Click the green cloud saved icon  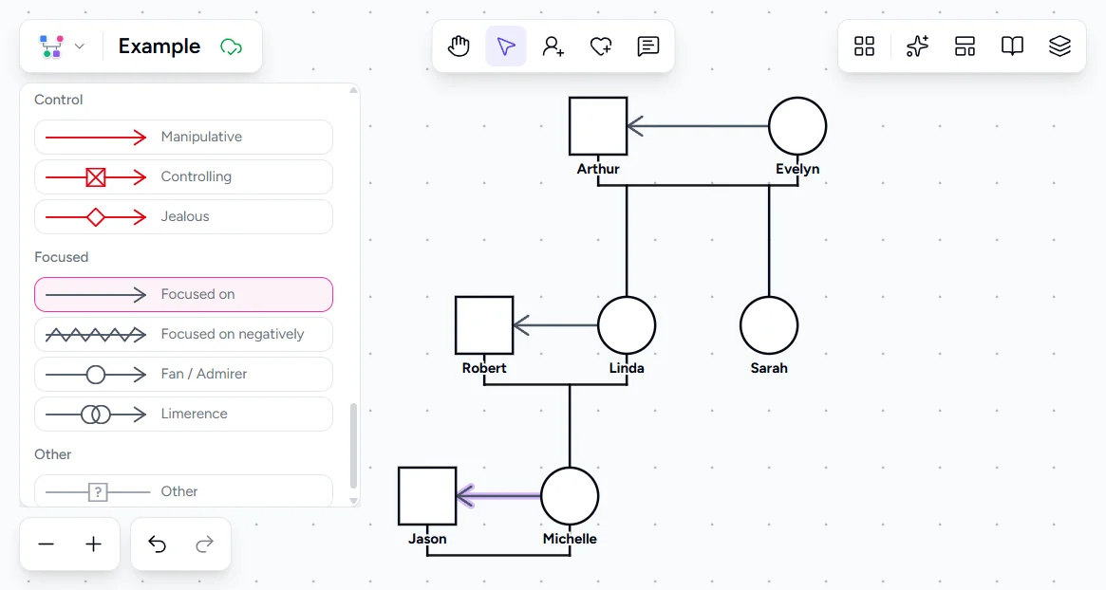pos(232,47)
